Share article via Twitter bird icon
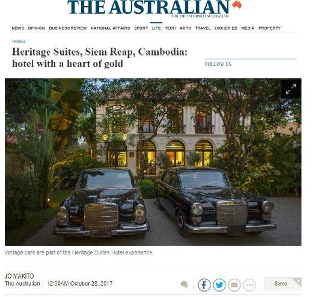Screen dimensions: 321x297 [219, 285]
